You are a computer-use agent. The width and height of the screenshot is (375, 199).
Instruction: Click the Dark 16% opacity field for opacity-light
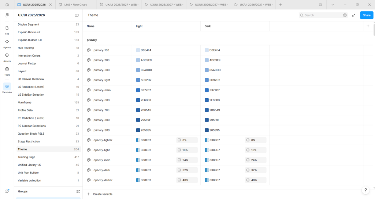255,150
